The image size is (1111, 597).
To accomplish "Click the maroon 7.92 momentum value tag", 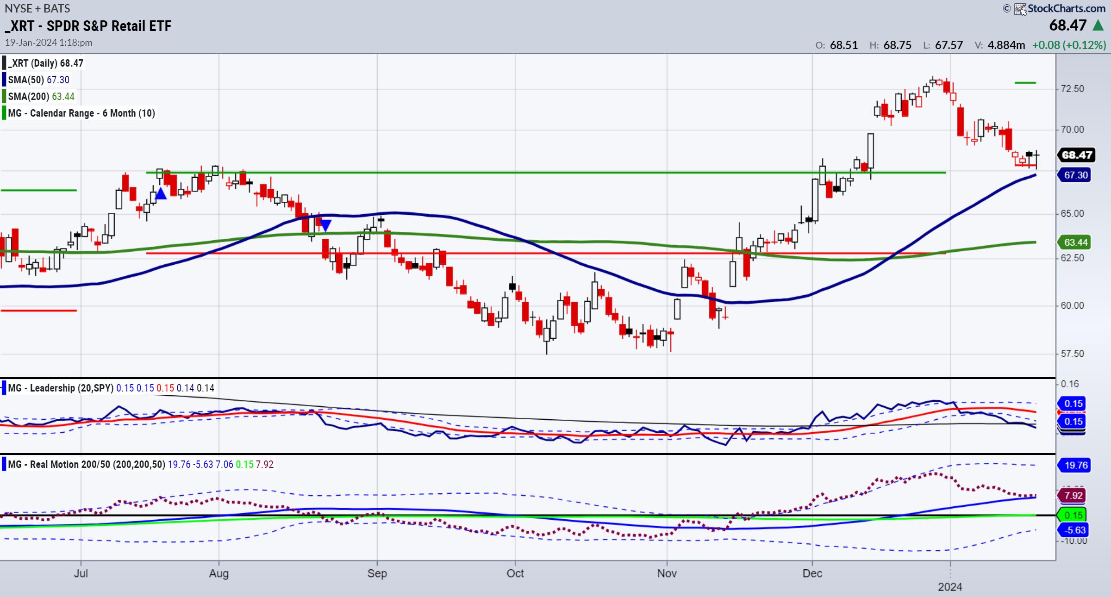I will click(1073, 496).
